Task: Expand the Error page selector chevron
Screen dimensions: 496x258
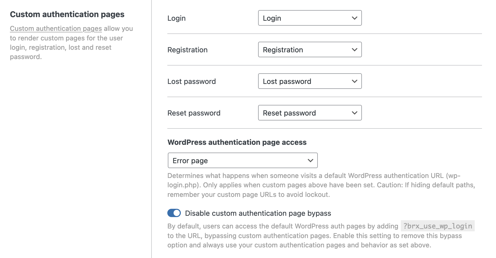Action: (310, 160)
